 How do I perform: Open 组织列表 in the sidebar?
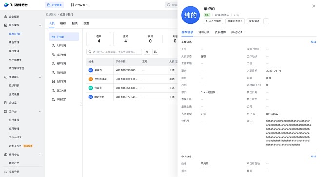pos(14,85)
